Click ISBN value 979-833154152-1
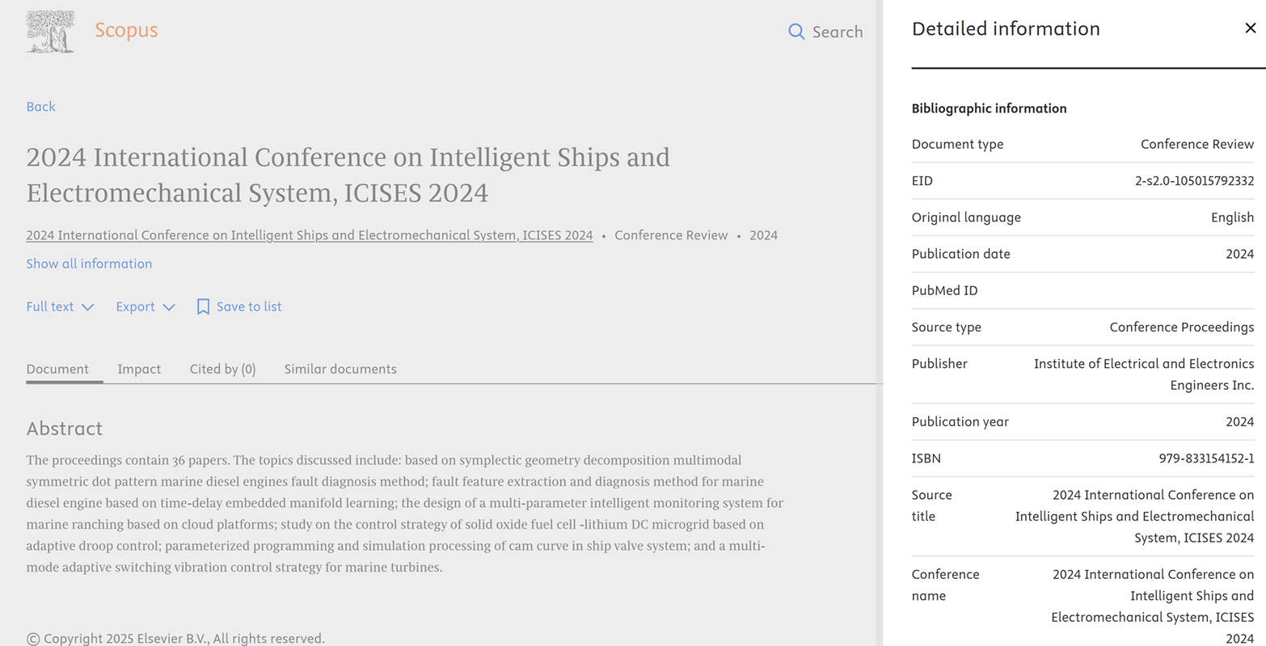This screenshot has width=1266, height=646. [1206, 458]
